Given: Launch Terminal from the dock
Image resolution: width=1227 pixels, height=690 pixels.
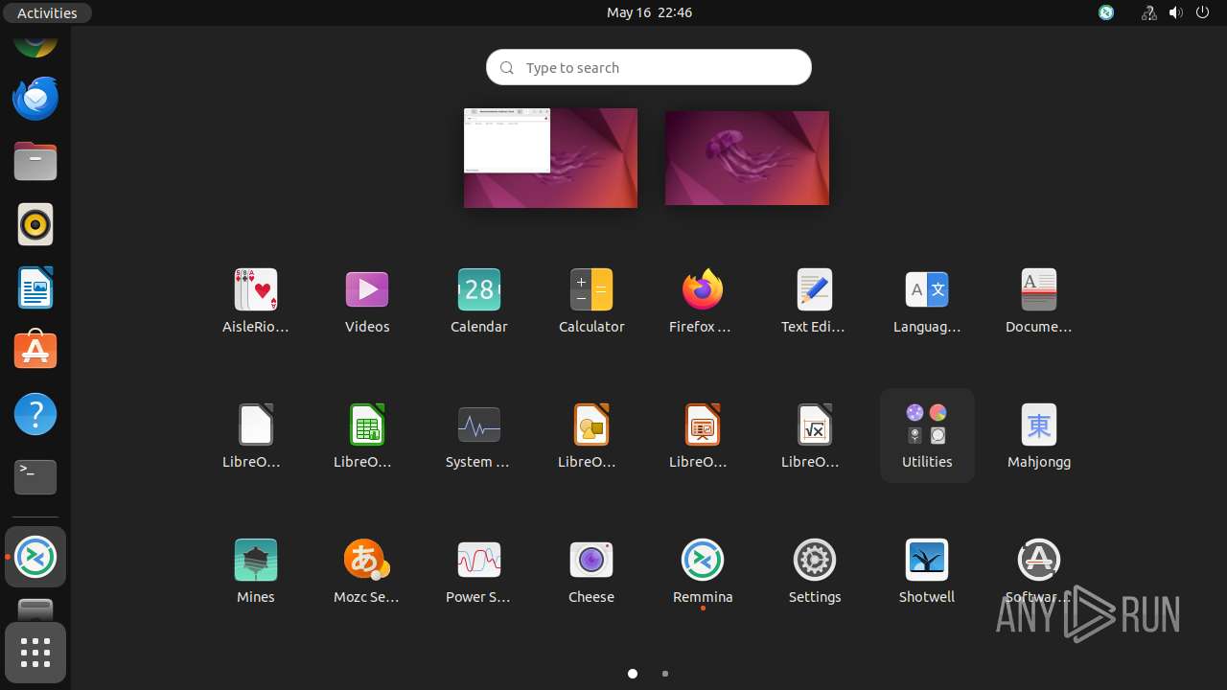Looking at the screenshot, I should [x=35, y=477].
